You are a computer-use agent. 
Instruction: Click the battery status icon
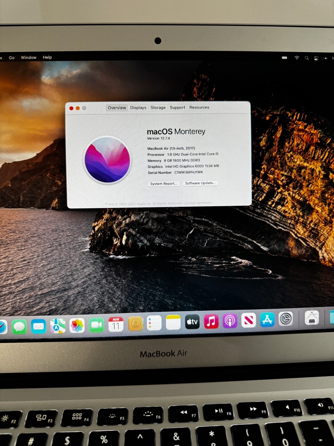(x=285, y=58)
